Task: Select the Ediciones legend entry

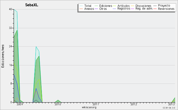Action: [103, 6]
